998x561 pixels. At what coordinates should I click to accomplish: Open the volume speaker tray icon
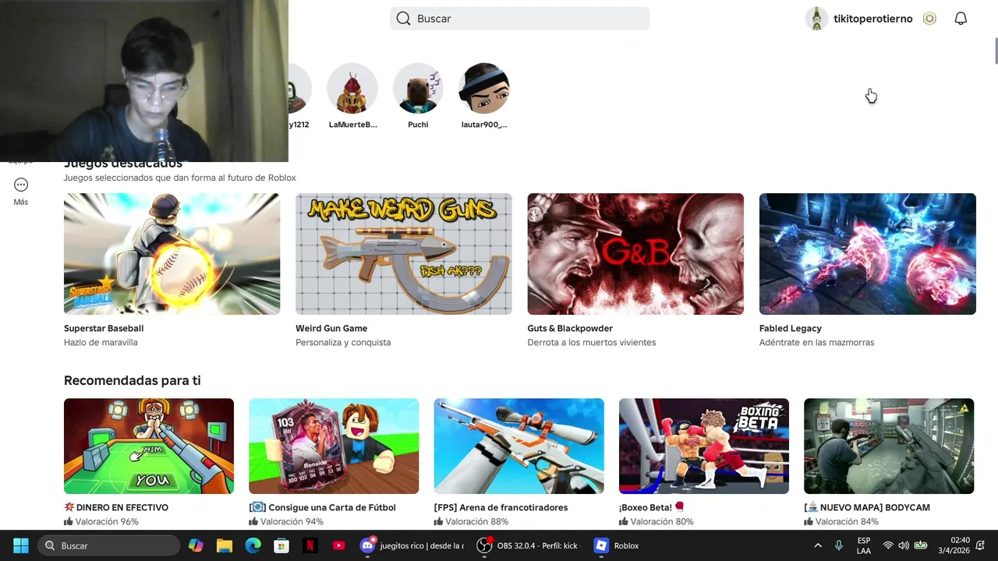[x=904, y=545]
